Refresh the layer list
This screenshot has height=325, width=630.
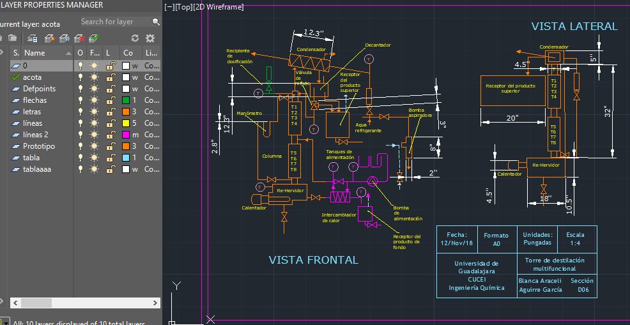click(x=135, y=38)
